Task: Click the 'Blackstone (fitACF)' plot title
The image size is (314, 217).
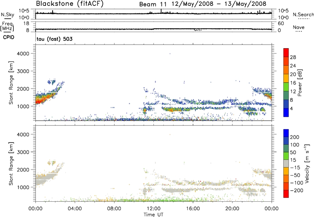Action: click(x=70, y=4)
